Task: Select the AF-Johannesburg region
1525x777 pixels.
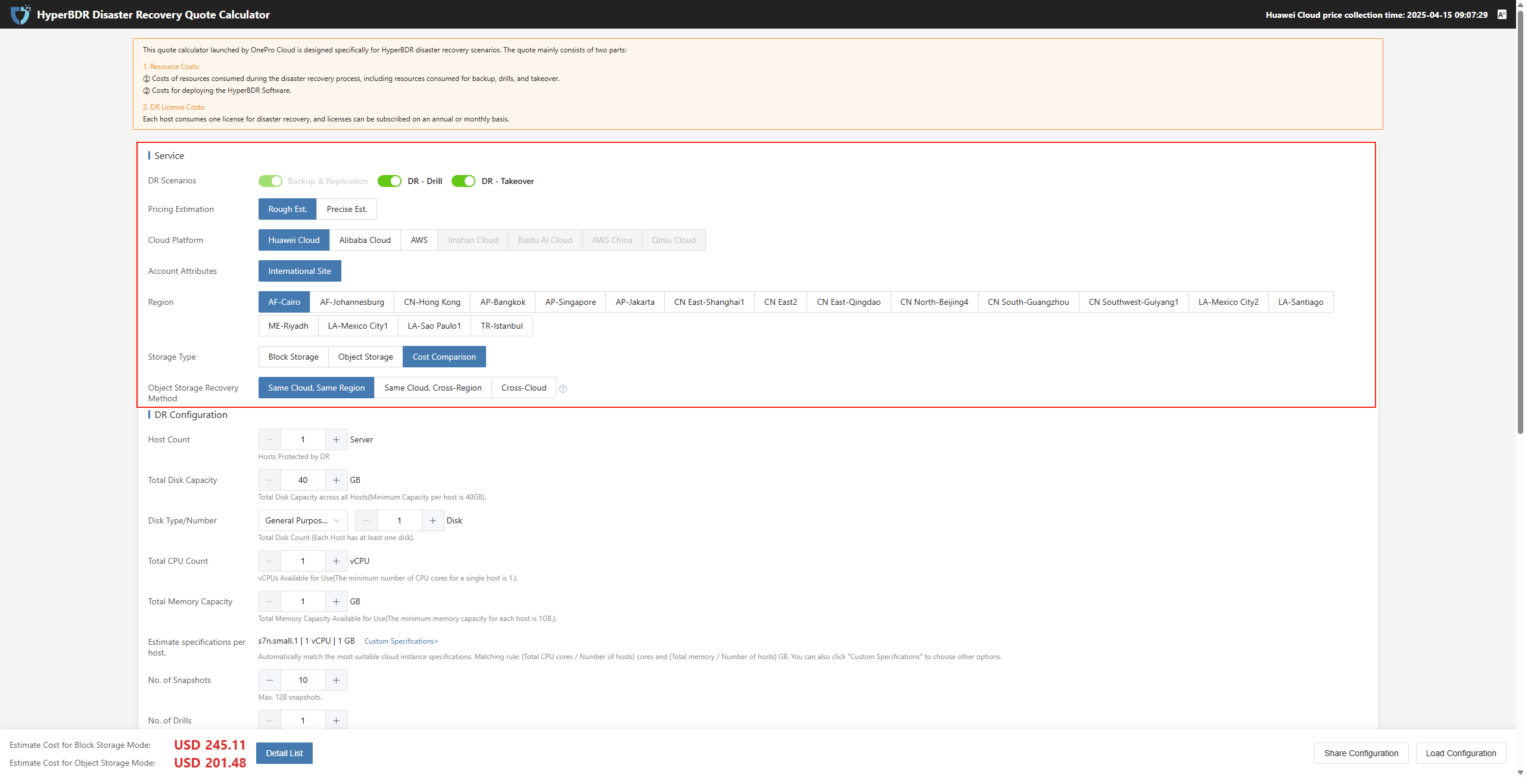Action: pos(352,302)
